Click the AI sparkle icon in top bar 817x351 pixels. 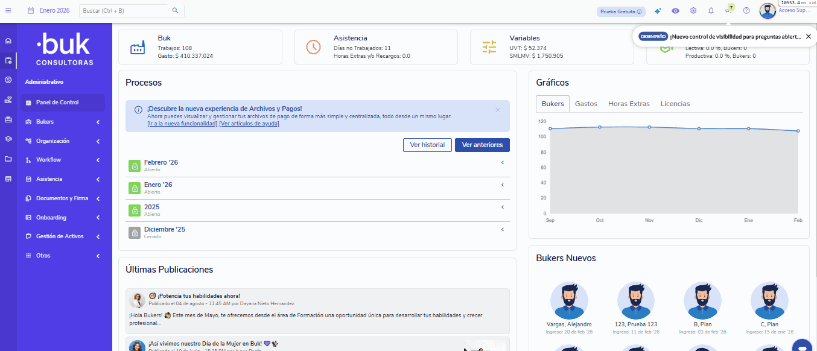tap(658, 11)
